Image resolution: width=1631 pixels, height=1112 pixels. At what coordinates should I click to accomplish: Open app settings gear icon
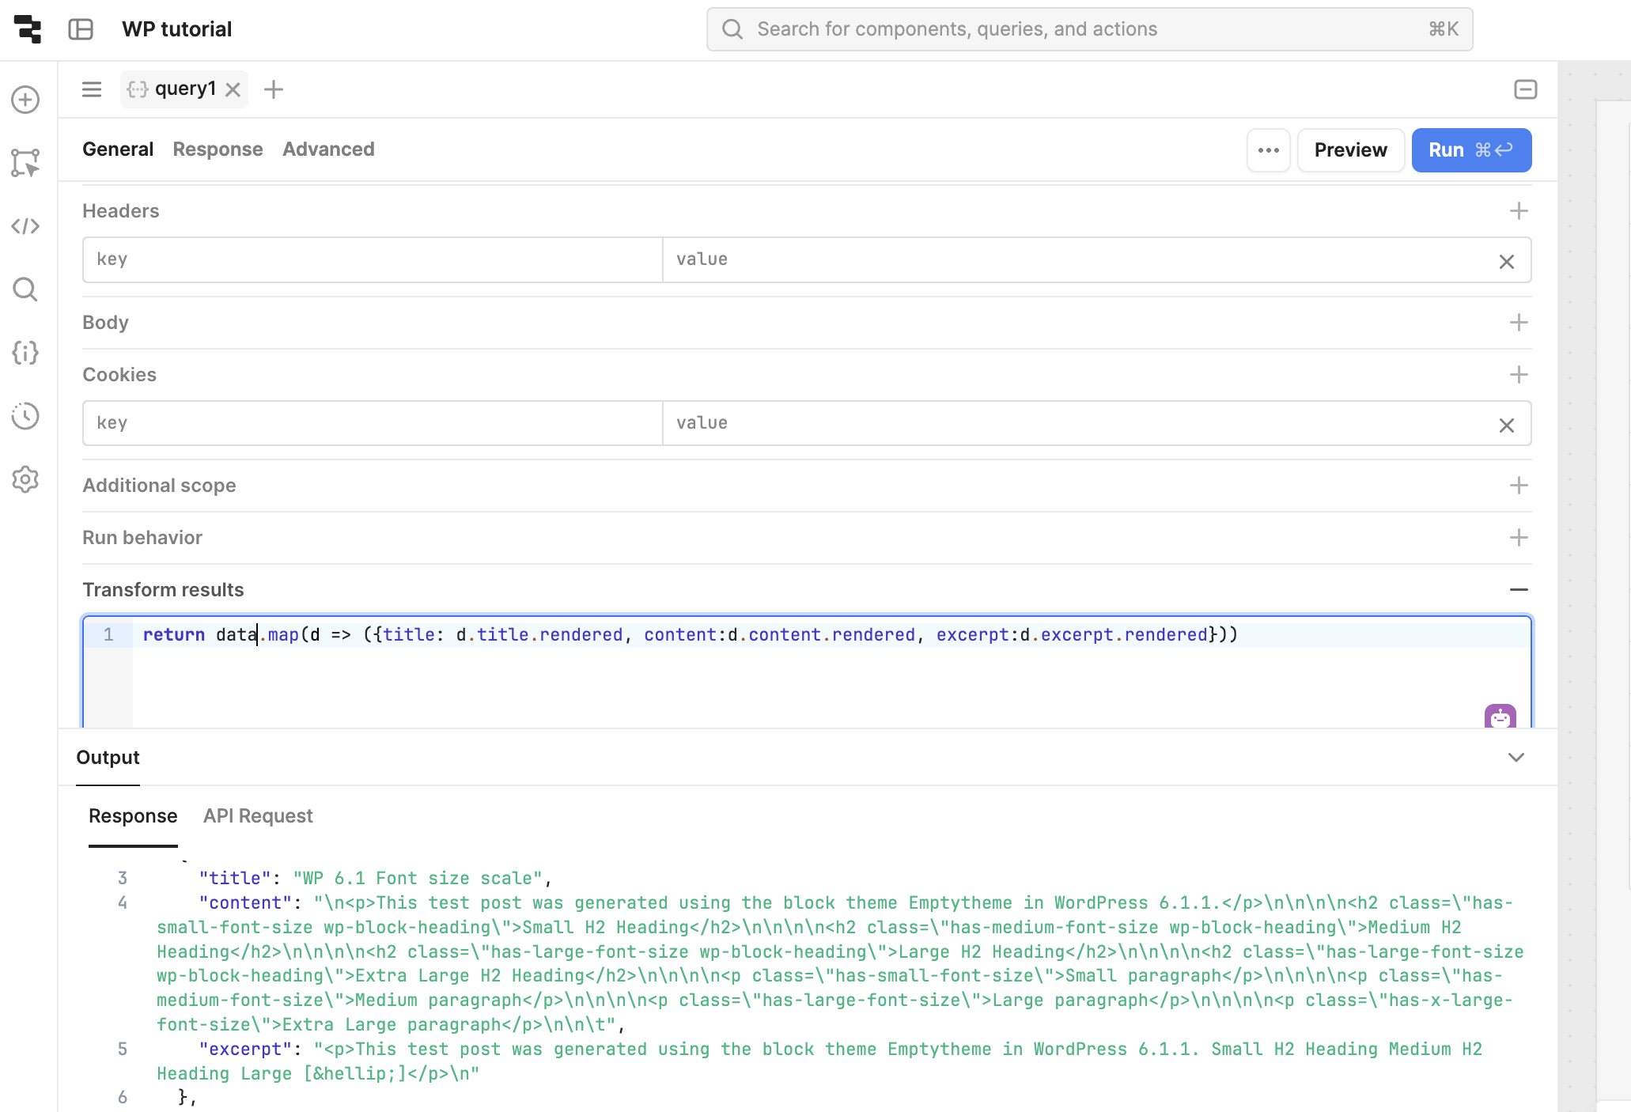(25, 479)
